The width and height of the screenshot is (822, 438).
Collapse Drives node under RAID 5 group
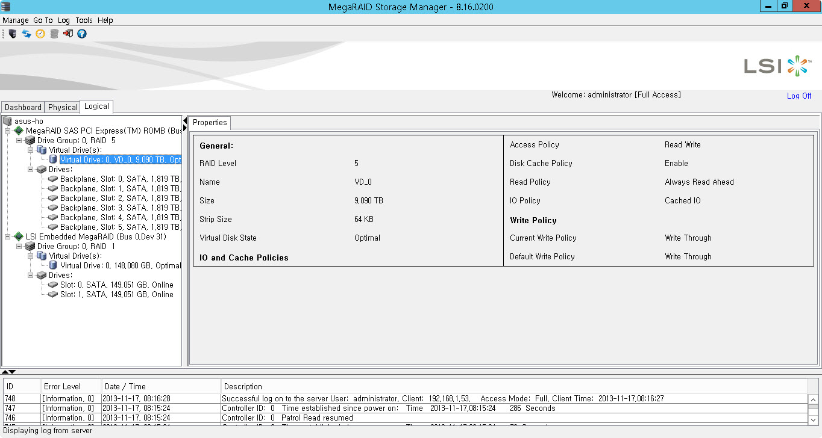[x=31, y=169]
